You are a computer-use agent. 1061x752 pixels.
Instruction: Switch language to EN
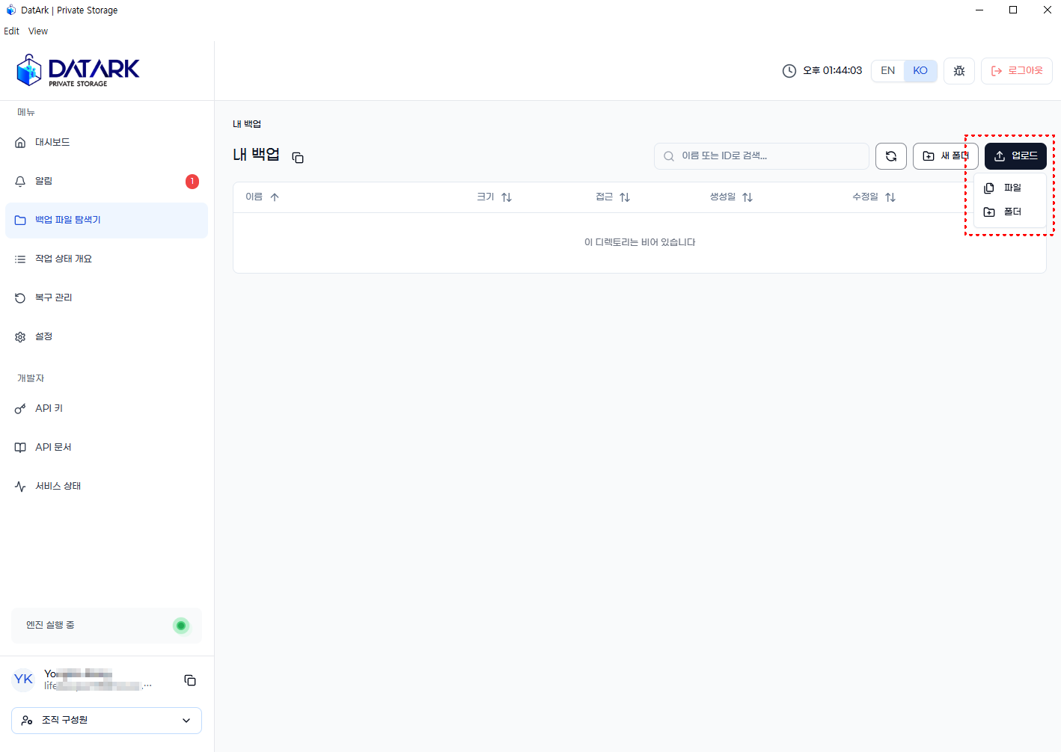888,70
